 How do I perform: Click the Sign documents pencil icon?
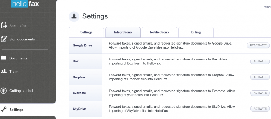click(x=4, y=39)
